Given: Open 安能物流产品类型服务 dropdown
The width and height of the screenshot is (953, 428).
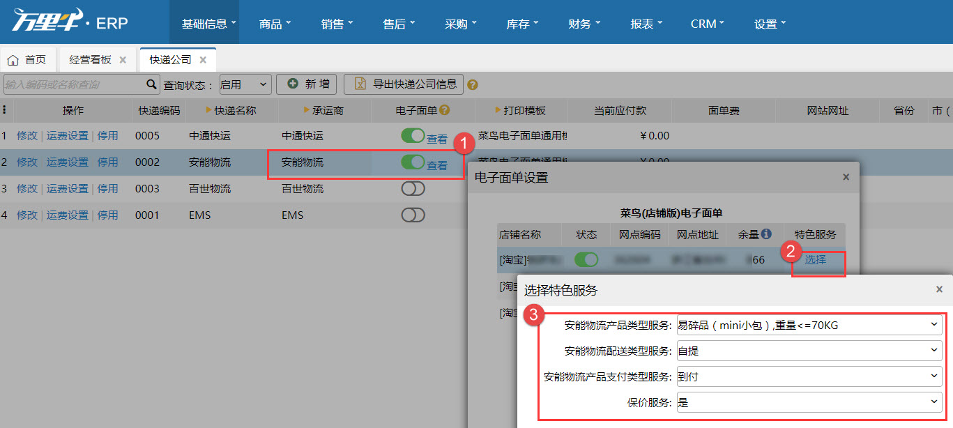Looking at the screenshot, I should 809,325.
